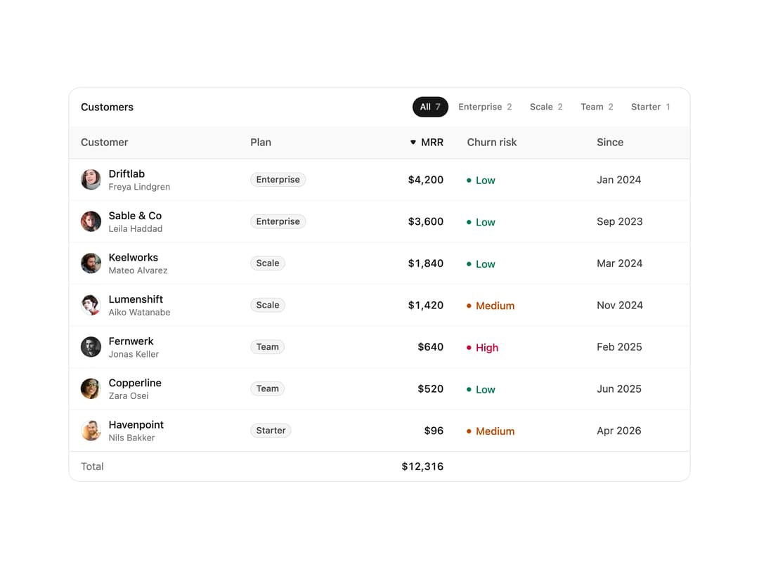Sort by the Customer column header
This screenshot has height=569, width=759.
(x=105, y=142)
